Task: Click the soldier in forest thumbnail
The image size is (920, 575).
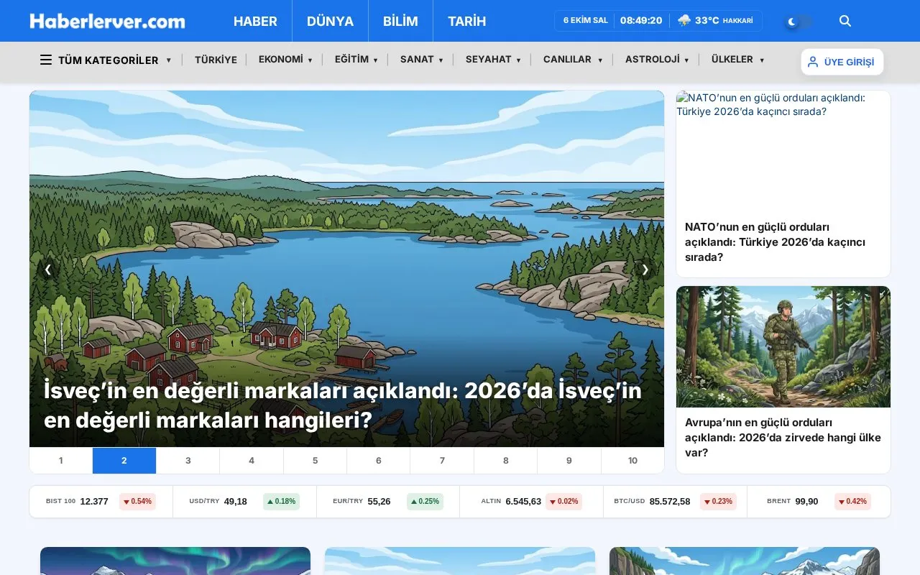Action: coord(783,347)
